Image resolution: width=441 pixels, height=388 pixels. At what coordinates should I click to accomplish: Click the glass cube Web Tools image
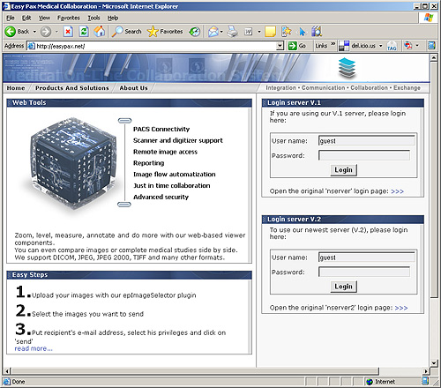(73, 163)
